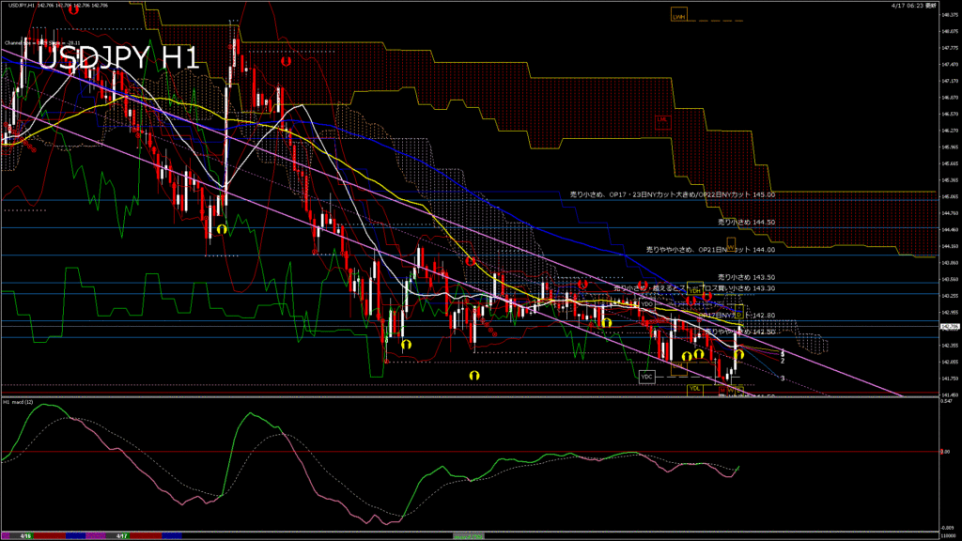
Task: Click the current price tag on price axis
Action: pos(950,326)
